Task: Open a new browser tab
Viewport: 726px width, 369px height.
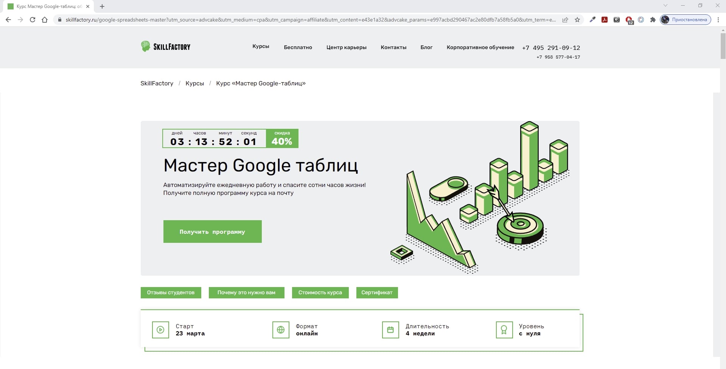Action: (102, 6)
